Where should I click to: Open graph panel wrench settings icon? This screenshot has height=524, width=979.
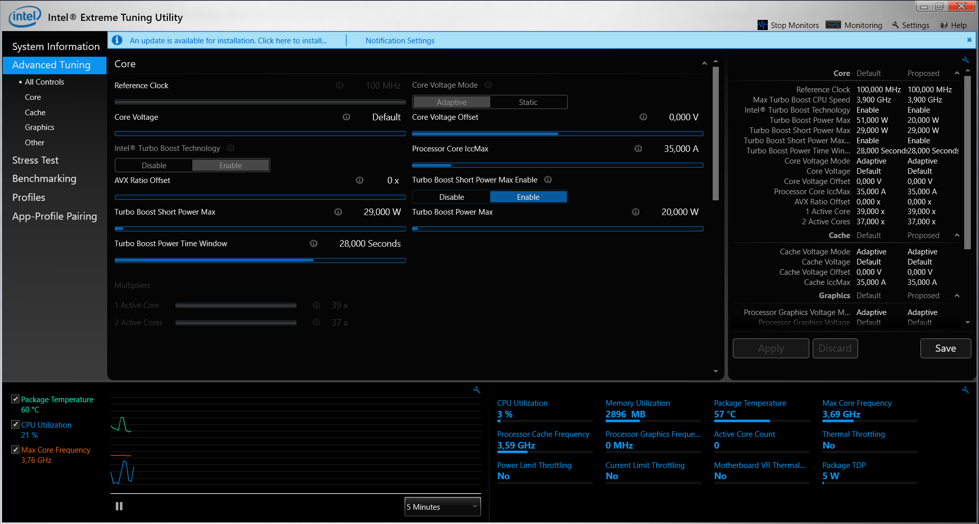click(476, 389)
